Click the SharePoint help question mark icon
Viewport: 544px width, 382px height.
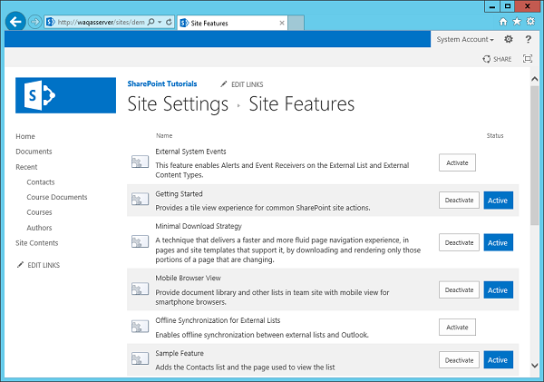527,40
